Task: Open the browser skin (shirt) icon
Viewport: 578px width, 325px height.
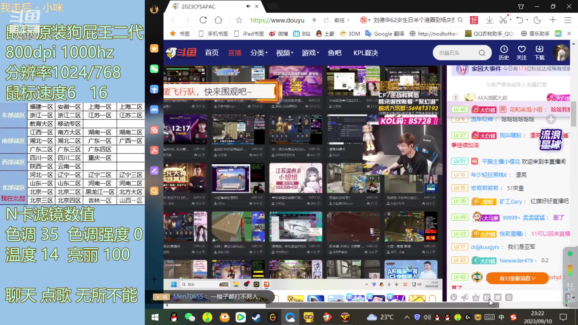Action: coord(521,6)
